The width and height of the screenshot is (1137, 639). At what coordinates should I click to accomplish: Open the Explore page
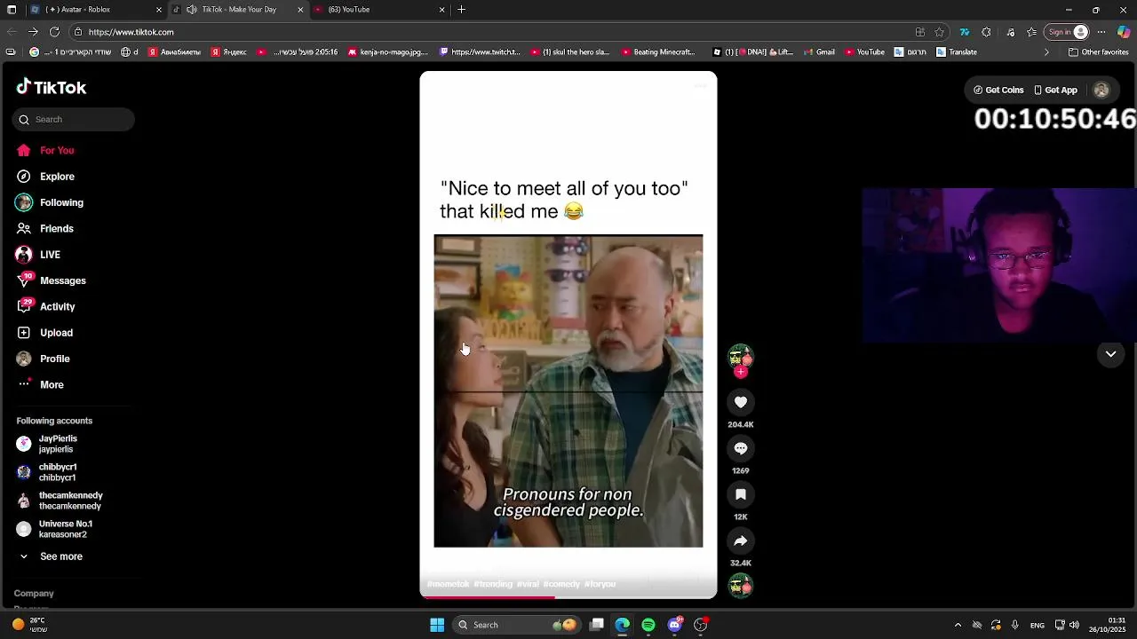[x=44, y=177]
